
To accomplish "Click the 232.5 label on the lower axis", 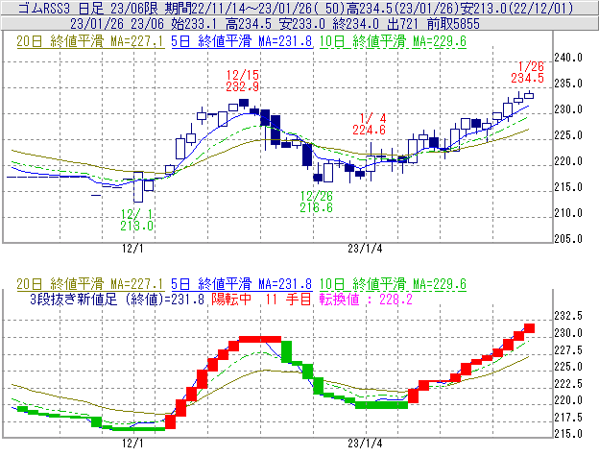I will [x=568, y=316].
